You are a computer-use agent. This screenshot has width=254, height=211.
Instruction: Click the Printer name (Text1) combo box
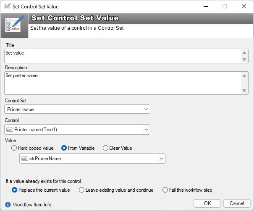pos(77,130)
